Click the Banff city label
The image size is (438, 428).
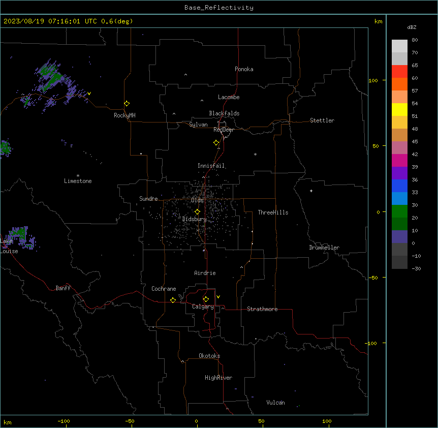tap(63, 288)
